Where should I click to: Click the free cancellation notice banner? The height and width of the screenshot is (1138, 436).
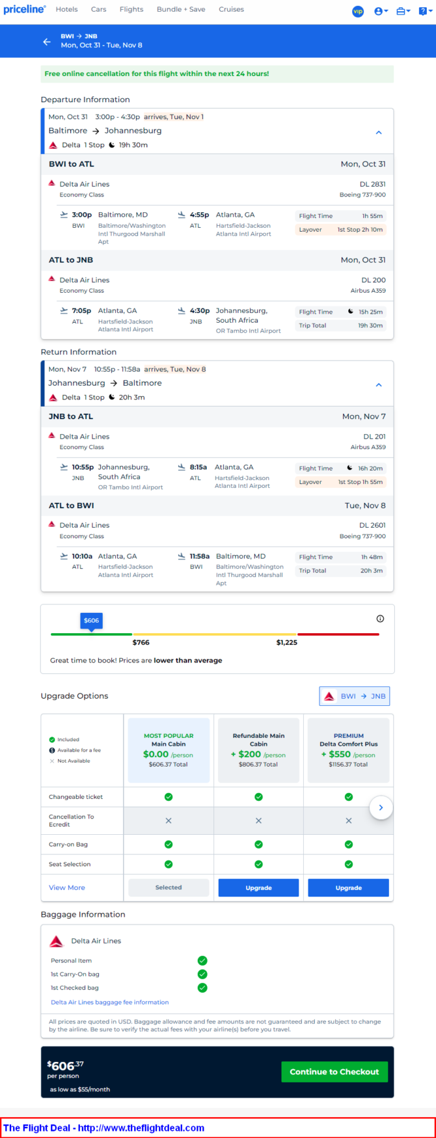coord(217,74)
